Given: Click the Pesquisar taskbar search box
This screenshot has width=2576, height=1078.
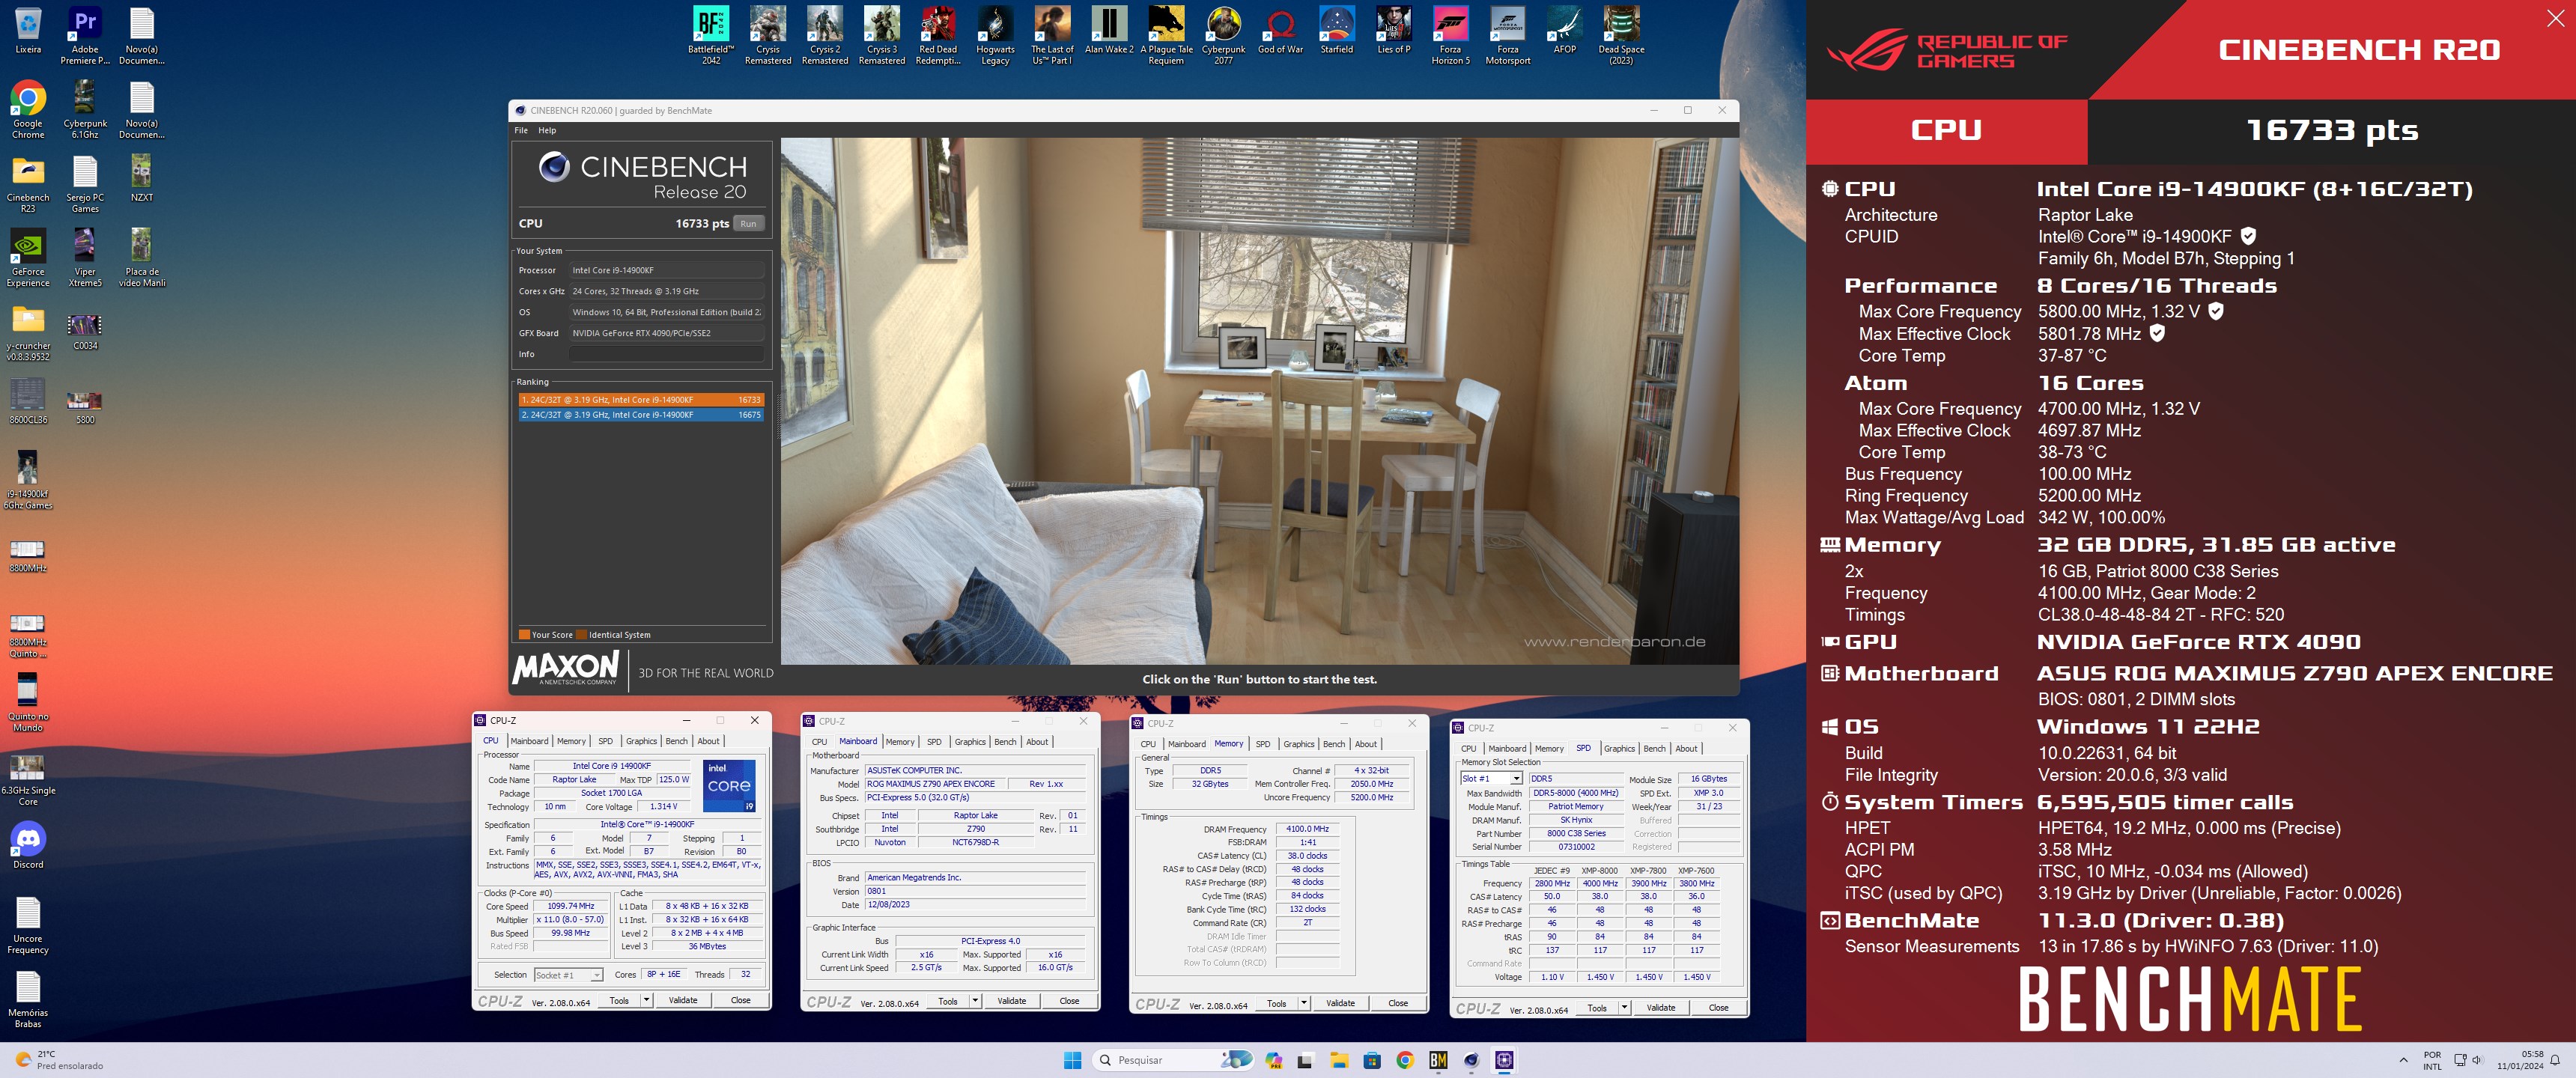Looking at the screenshot, I should (x=1172, y=1060).
